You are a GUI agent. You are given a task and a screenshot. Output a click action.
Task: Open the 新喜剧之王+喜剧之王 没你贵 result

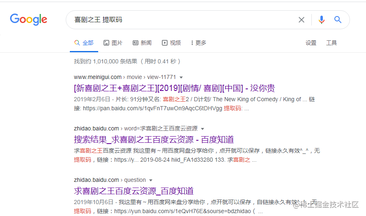point(174,88)
